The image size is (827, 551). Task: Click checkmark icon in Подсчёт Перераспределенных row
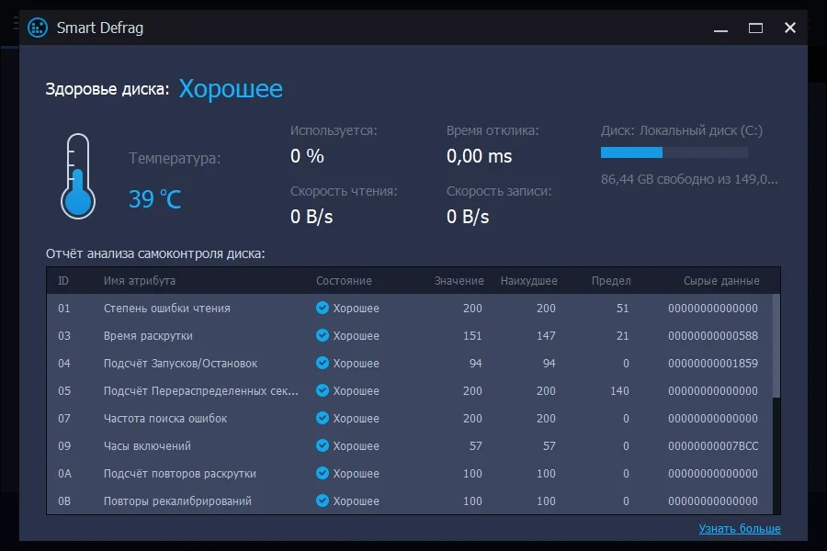point(323,390)
